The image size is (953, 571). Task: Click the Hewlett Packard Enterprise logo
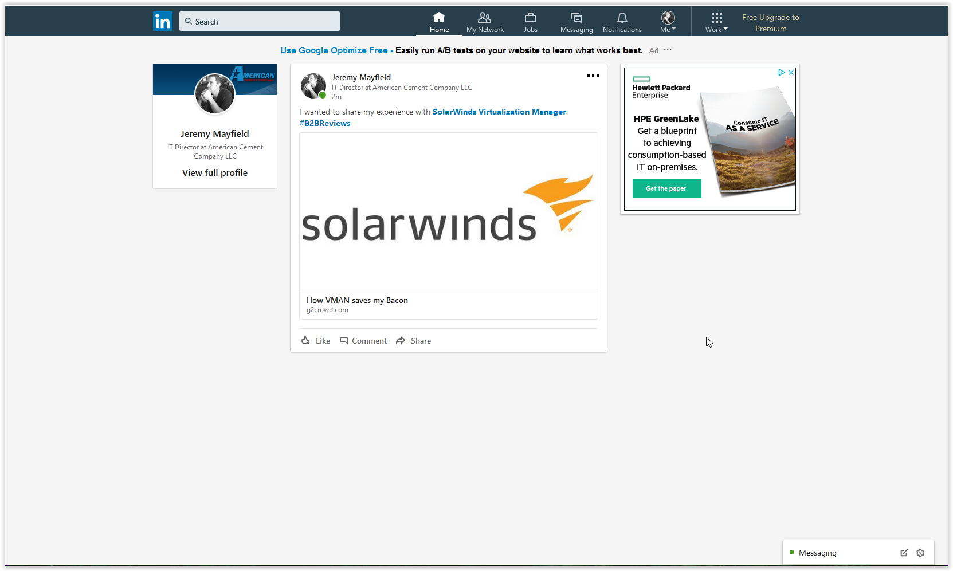(661, 88)
